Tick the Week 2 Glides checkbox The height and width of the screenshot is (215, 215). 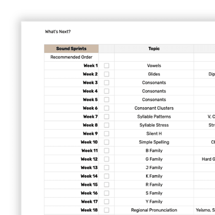point(107,74)
